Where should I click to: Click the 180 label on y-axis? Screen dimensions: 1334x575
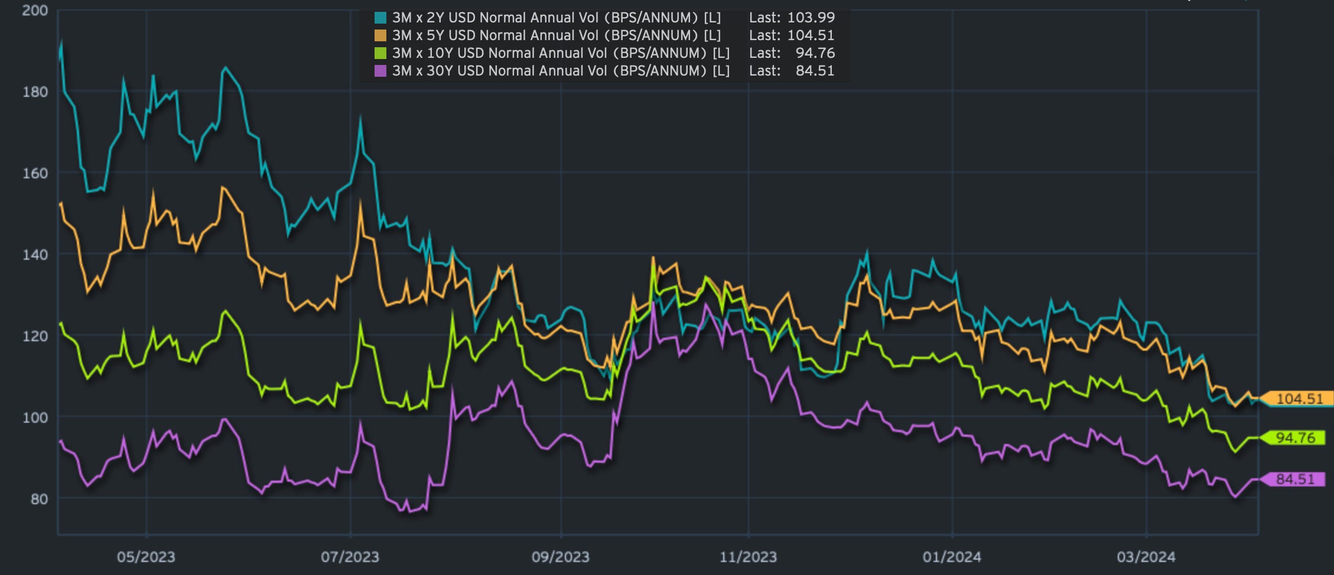[x=35, y=92]
